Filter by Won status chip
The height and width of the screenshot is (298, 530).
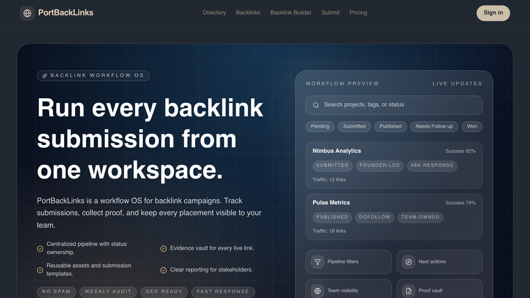(472, 126)
